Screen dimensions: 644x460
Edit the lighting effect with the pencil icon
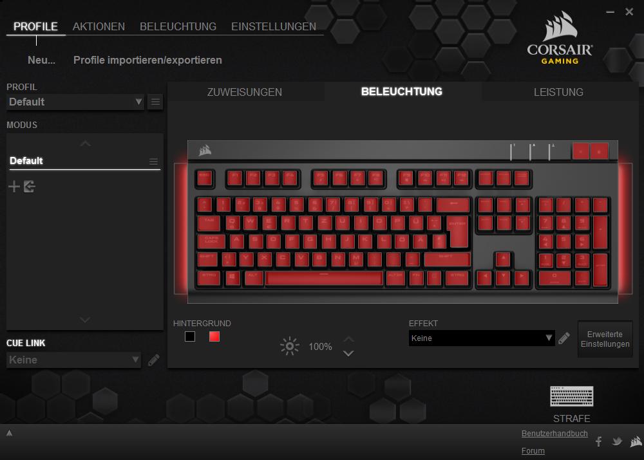point(564,338)
